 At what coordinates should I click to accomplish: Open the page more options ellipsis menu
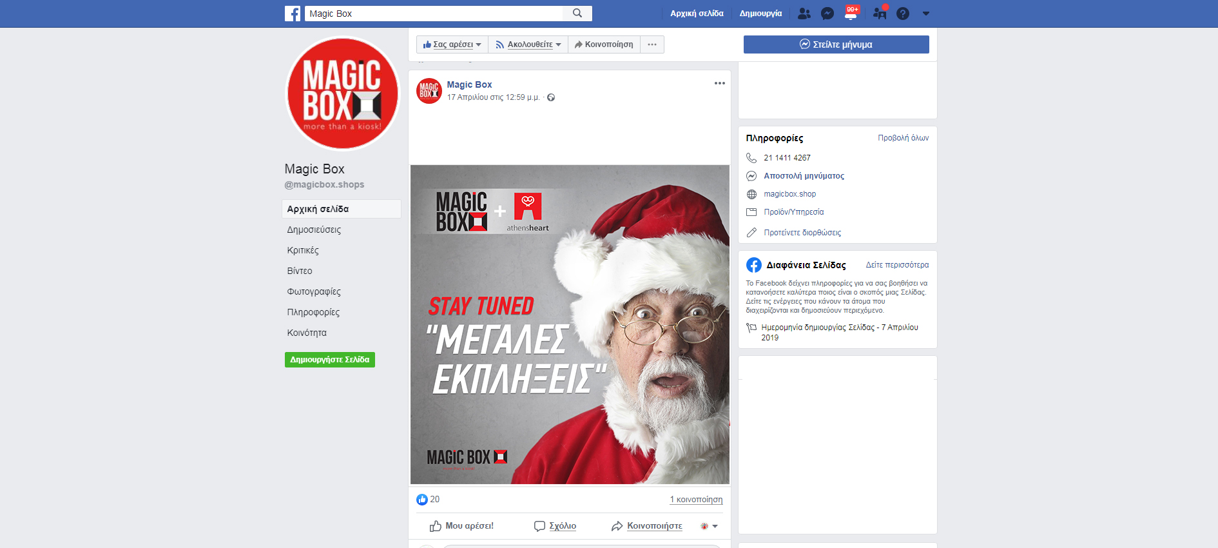652,44
